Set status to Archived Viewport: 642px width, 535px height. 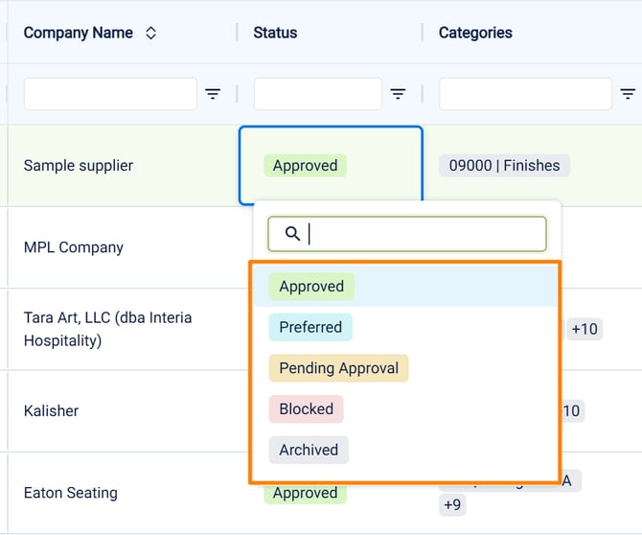pyautogui.click(x=309, y=450)
